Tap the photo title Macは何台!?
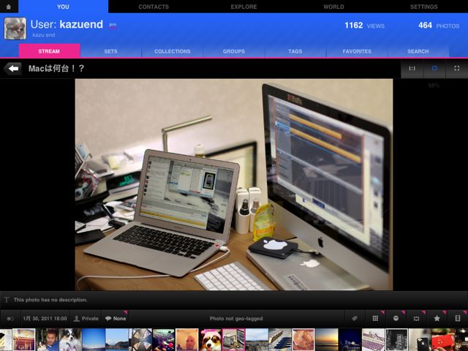The width and height of the screenshot is (468, 351). click(x=56, y=68)
